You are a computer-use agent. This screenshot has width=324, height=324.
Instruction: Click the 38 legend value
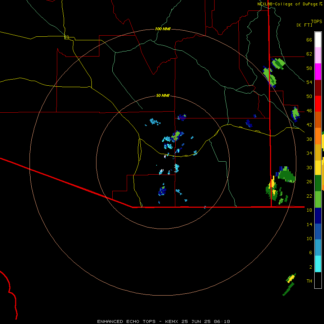click(x=309, y=139)
